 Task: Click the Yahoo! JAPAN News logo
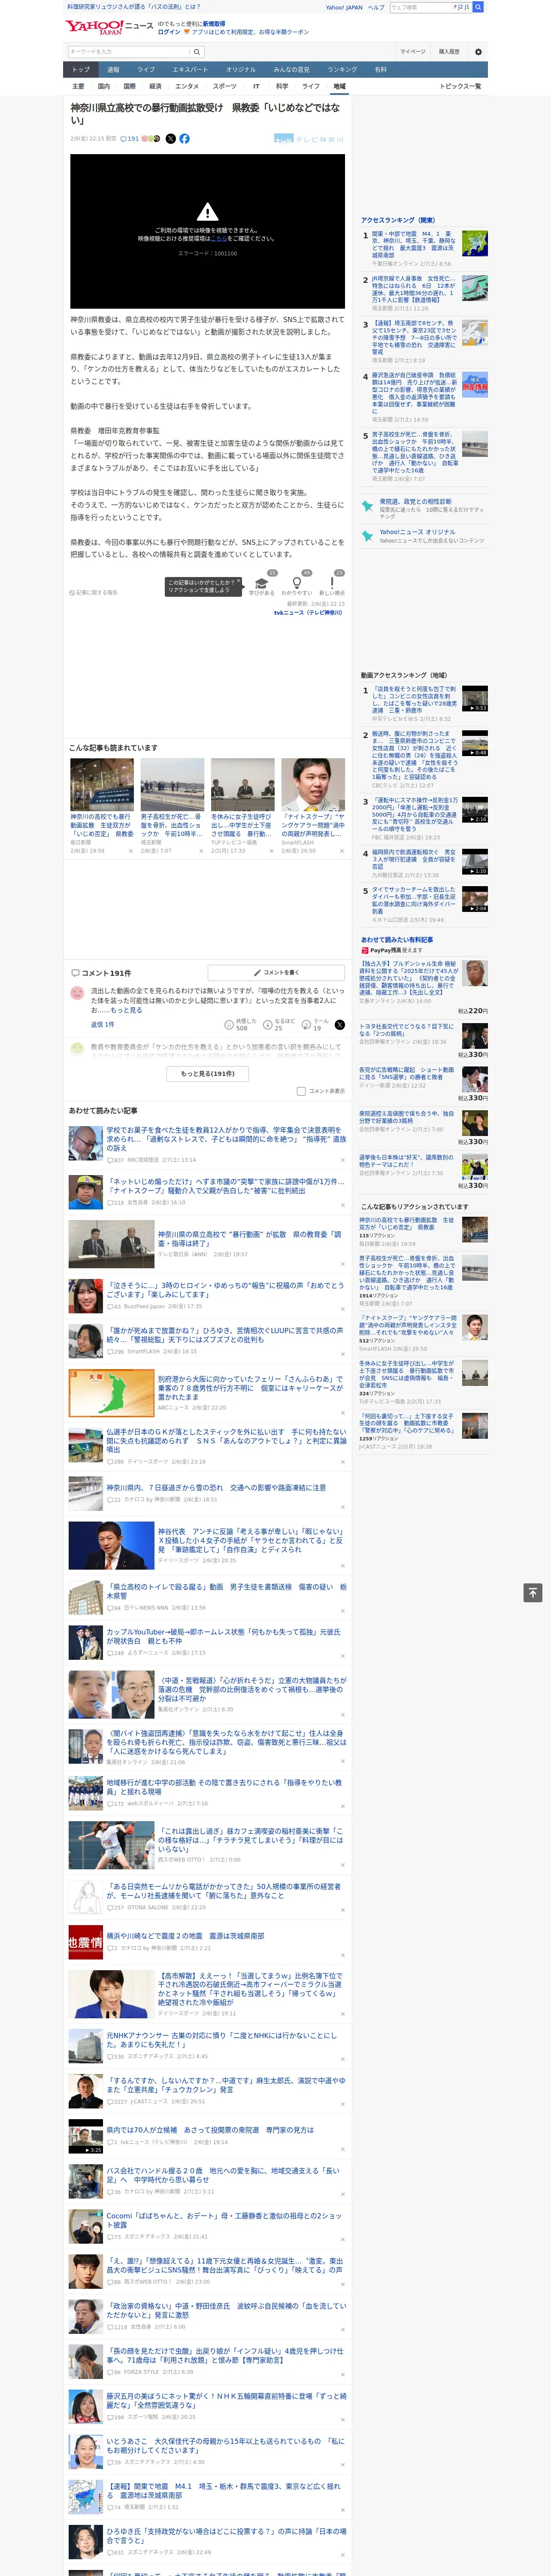coord(109,27)
